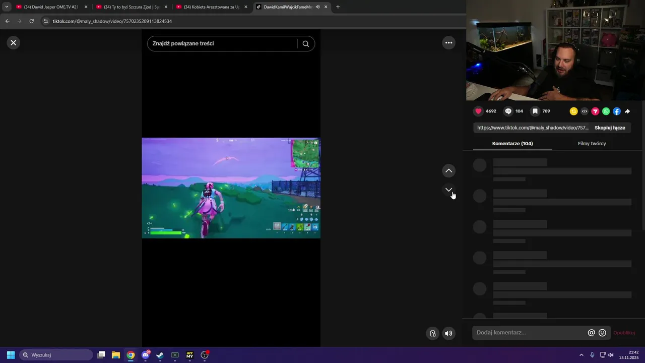Screen dimensions: 645x363
Task: Get the embed code icon
Action: pyautogui.click(x=585, y=111)
